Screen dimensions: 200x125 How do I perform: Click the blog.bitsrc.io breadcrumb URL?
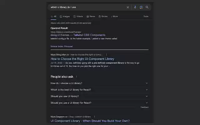click(77, 55)
